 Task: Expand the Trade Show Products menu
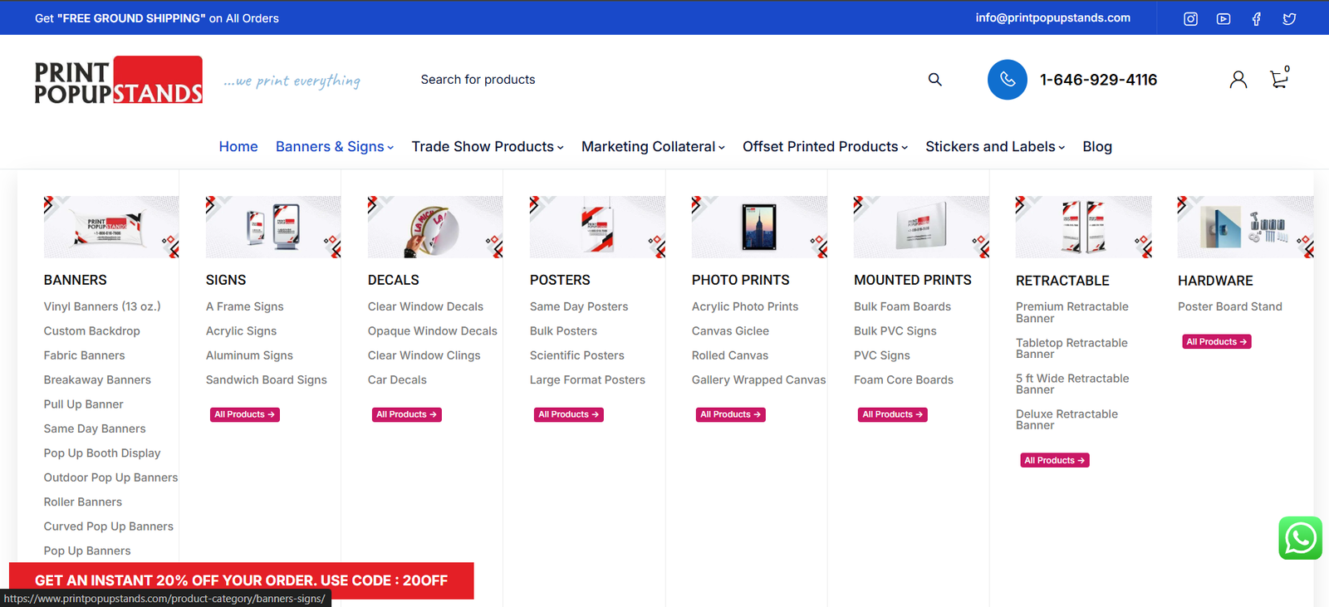(x=488, y=147)
